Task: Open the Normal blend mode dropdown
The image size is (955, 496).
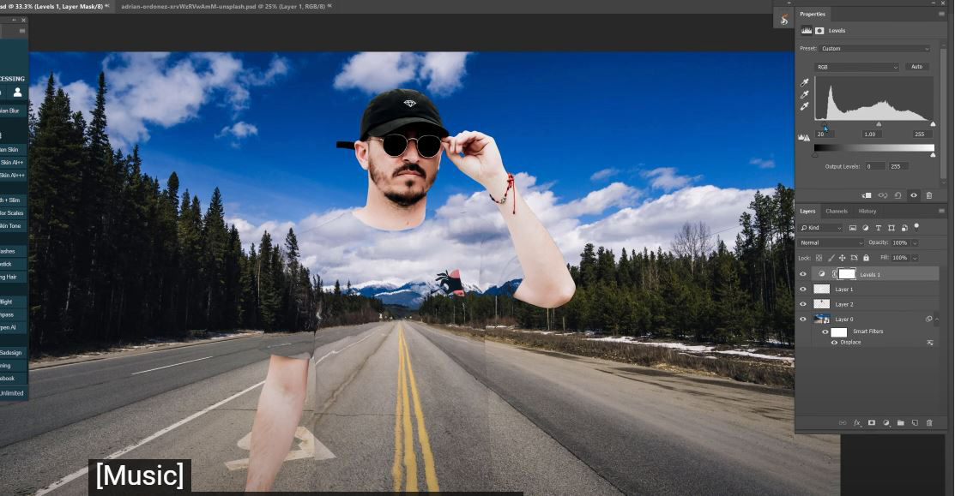Action: pos(831,242)
